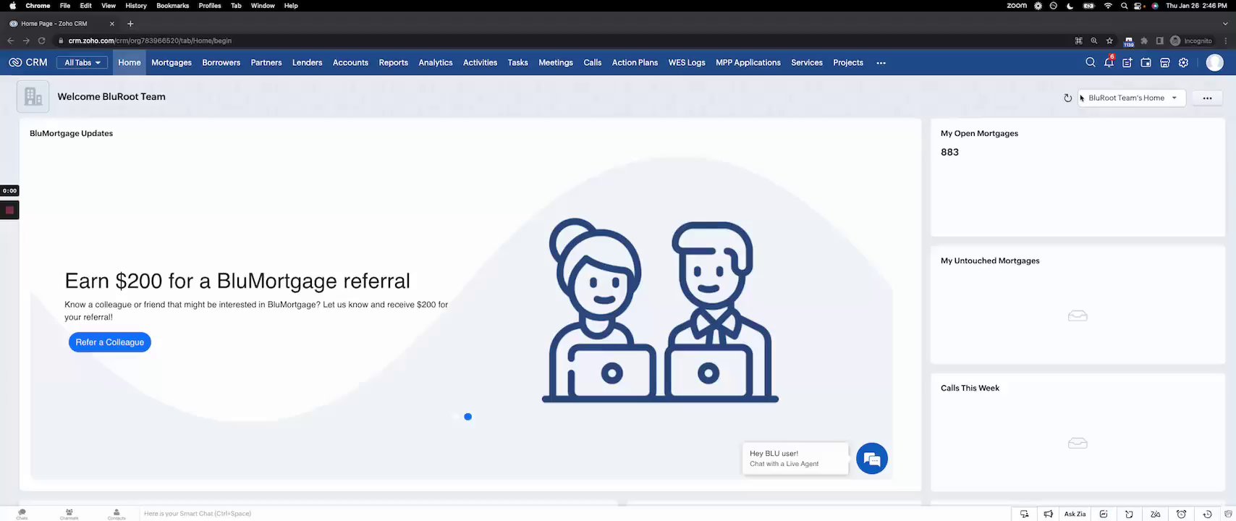
Task: Open the live agent chat bubble icon
Action: (x=872, y=459)
